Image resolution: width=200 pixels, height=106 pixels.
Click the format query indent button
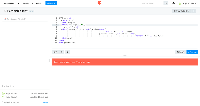62,52
